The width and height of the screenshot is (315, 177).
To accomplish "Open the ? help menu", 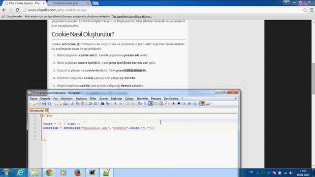I will pos(182,98).
